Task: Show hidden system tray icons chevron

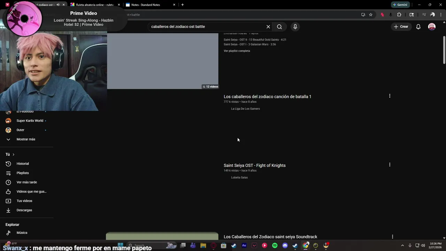Action: click(402, 245)
